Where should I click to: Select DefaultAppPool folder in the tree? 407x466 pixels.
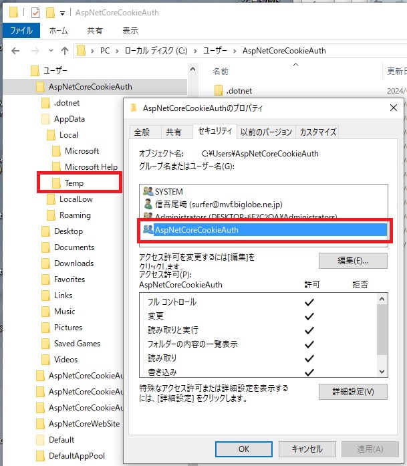pyautogui.click(x=76, y=456)
